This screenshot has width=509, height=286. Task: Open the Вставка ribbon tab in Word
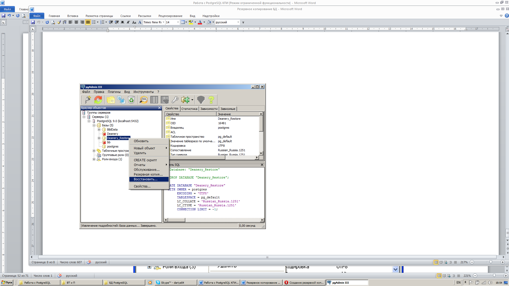coord(73,16)
